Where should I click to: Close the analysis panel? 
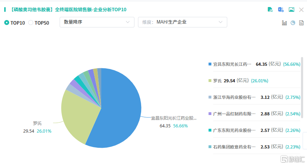pos(301,9)
